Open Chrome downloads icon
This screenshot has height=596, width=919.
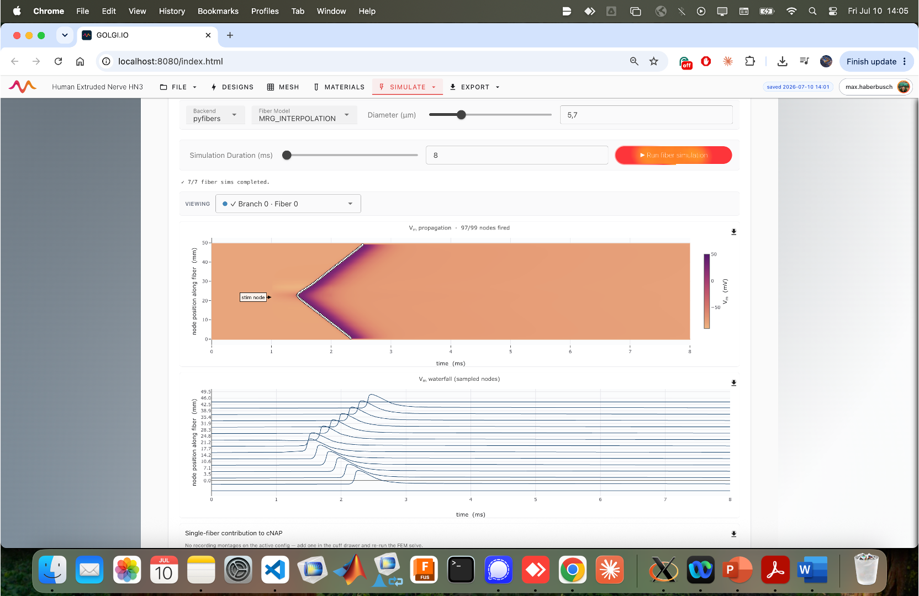click(782, 61)
